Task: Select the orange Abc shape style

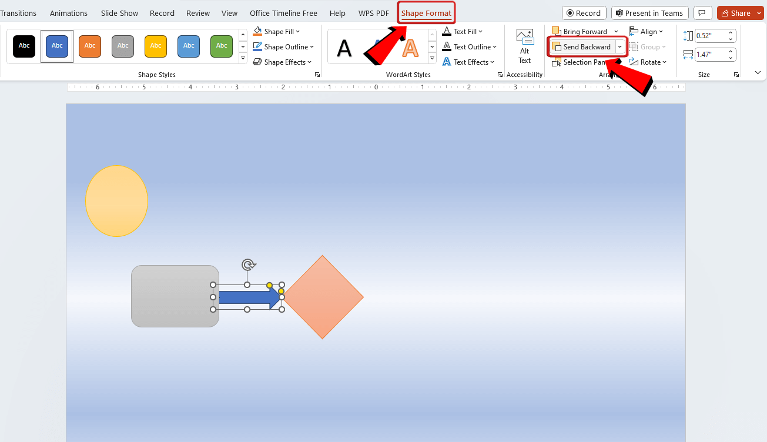Action: click(89, 46)
